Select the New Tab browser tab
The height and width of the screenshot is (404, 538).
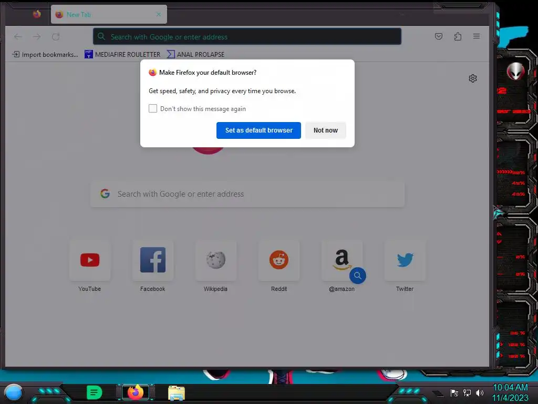pyautogui.click(x=109, y=14)
